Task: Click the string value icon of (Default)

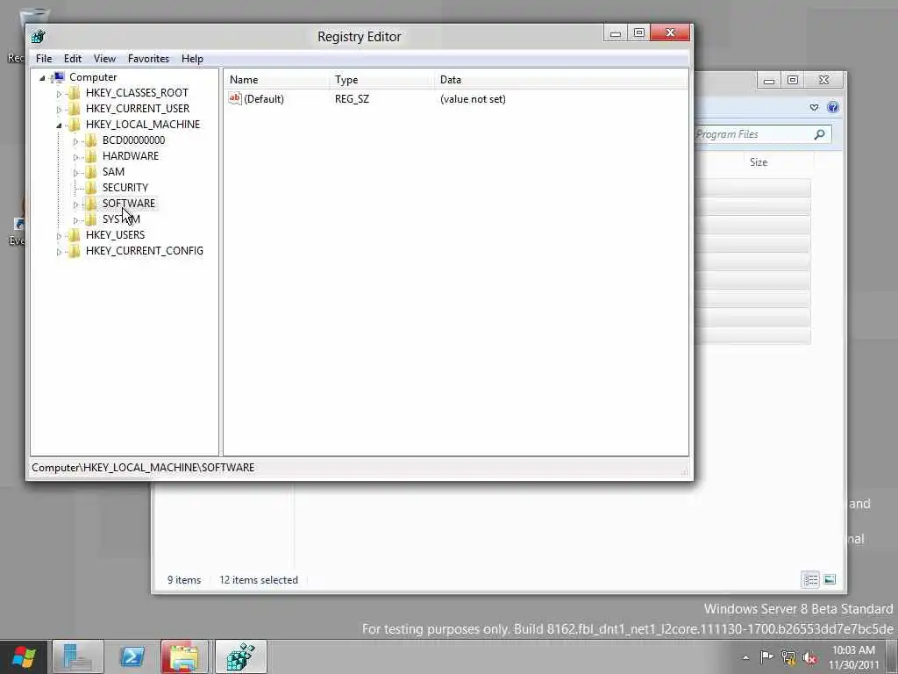Action: click(x=235, y=98)
